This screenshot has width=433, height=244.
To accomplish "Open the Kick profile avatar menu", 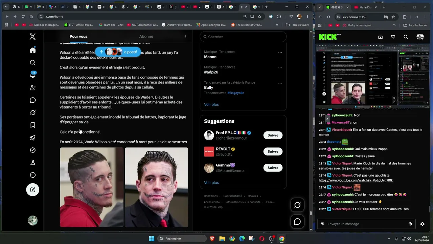I will [420, 37].
